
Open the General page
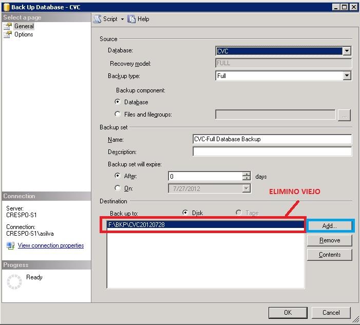coord(24,26)
